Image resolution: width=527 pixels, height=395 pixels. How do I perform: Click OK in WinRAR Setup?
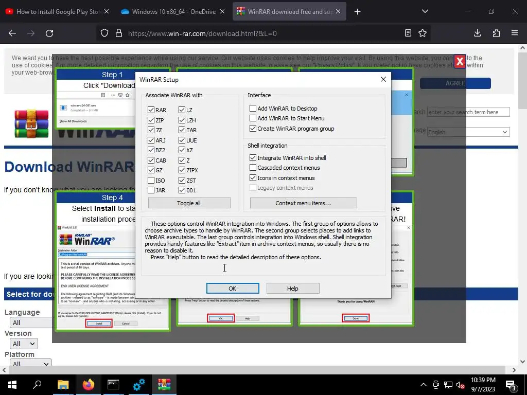tap(233, 288)
